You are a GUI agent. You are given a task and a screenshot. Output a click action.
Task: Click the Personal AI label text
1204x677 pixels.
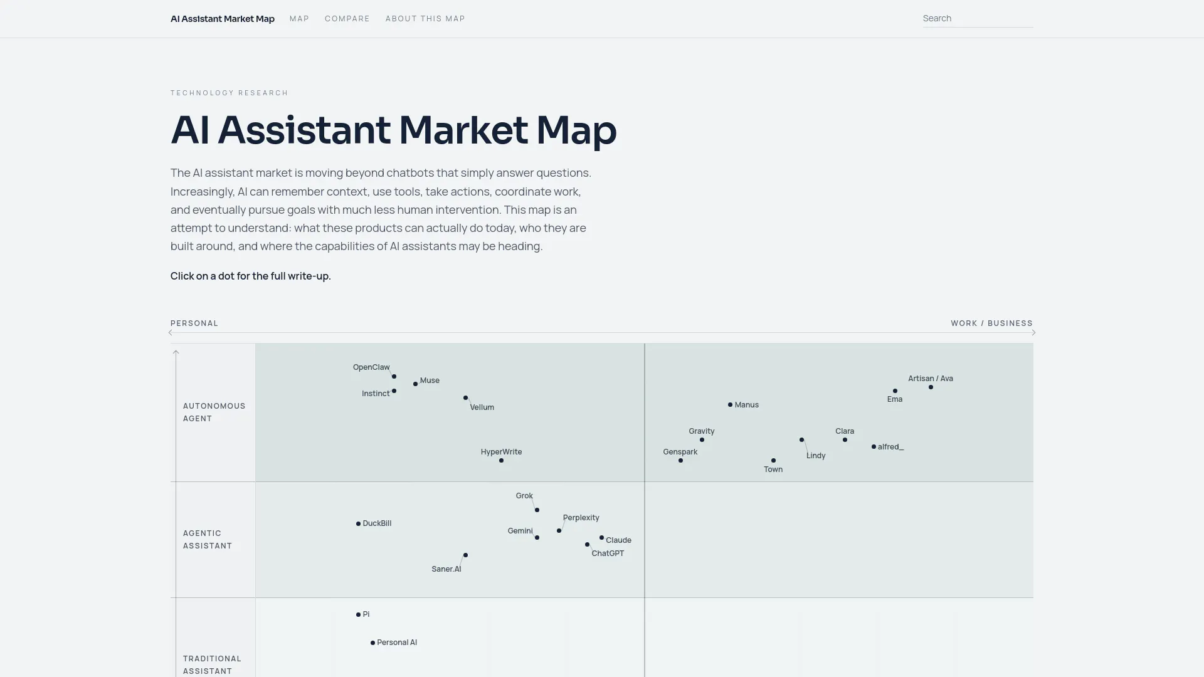tap(397, 643)
